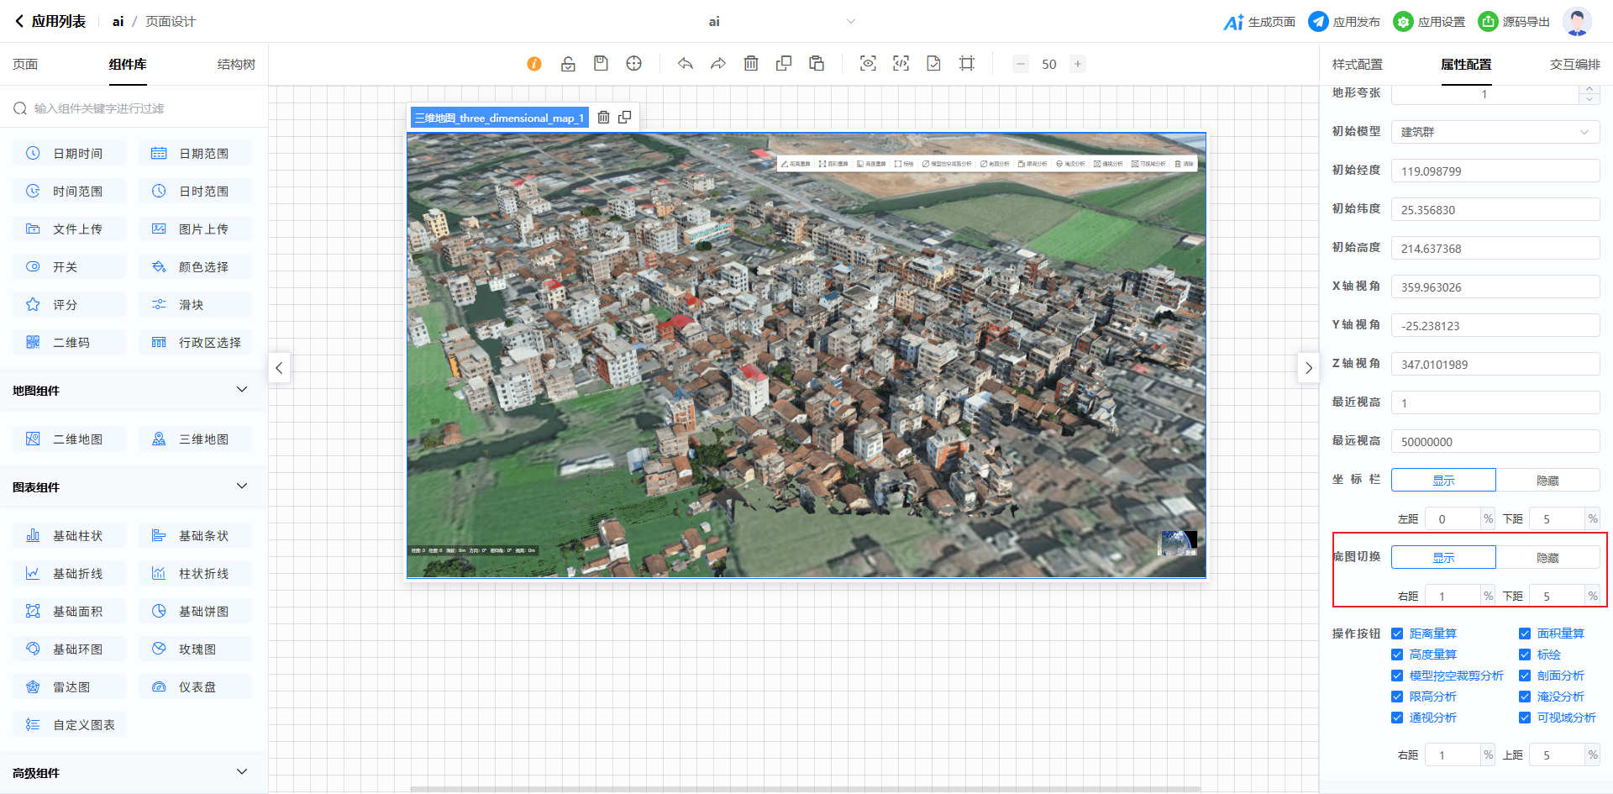This screenshot has width=1613, height=794.
Task: Click the unlock padlock toolbar icon
Action: point(568,64)
